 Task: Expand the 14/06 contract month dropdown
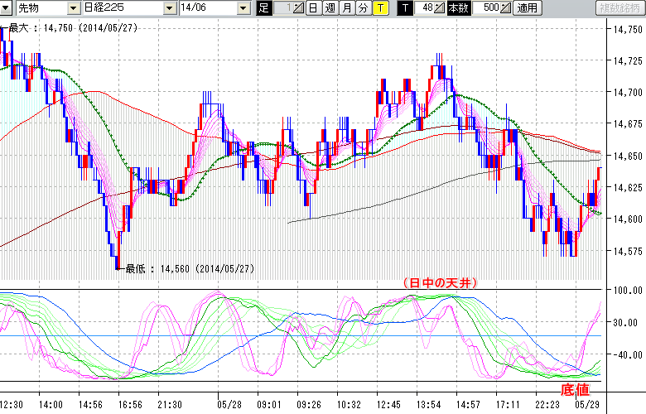coord(243,8)
